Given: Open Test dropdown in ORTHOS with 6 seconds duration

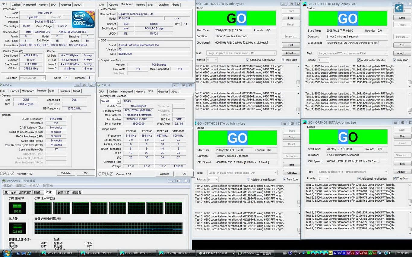Looking at the screenshot, I should 353,53.
